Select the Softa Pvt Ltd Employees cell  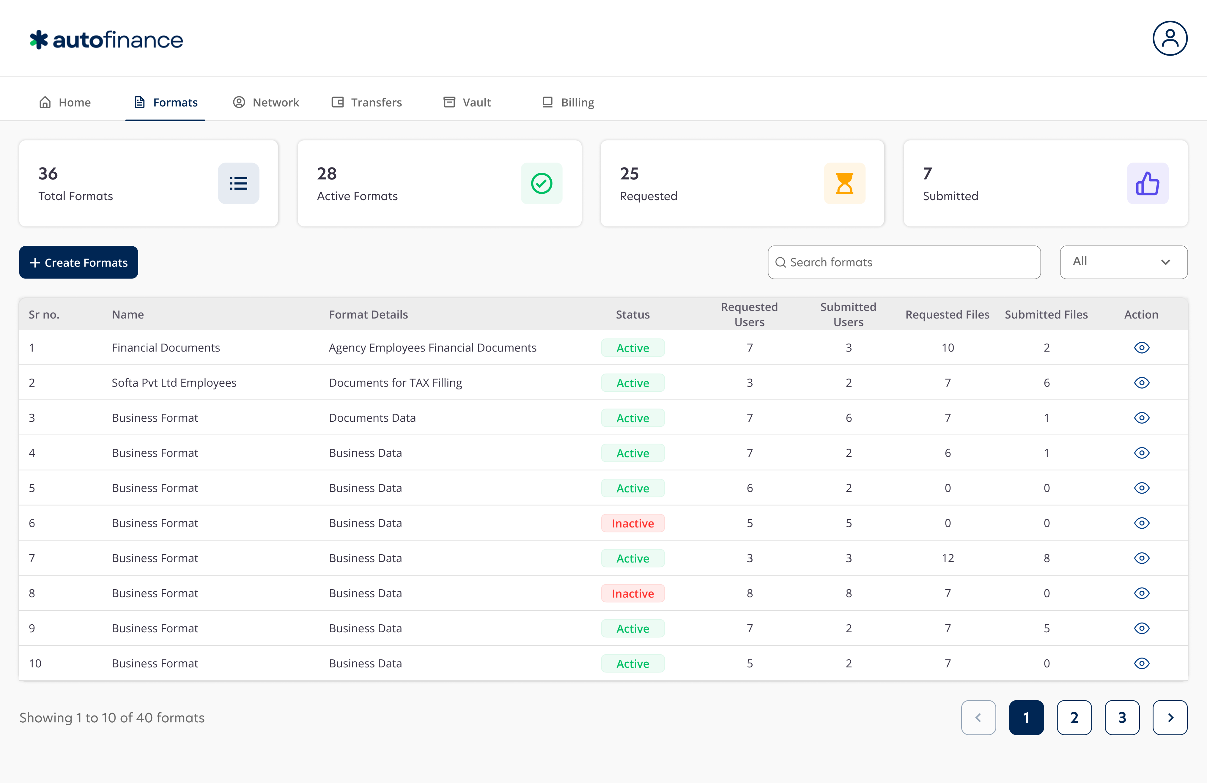[x=174, y=382]
